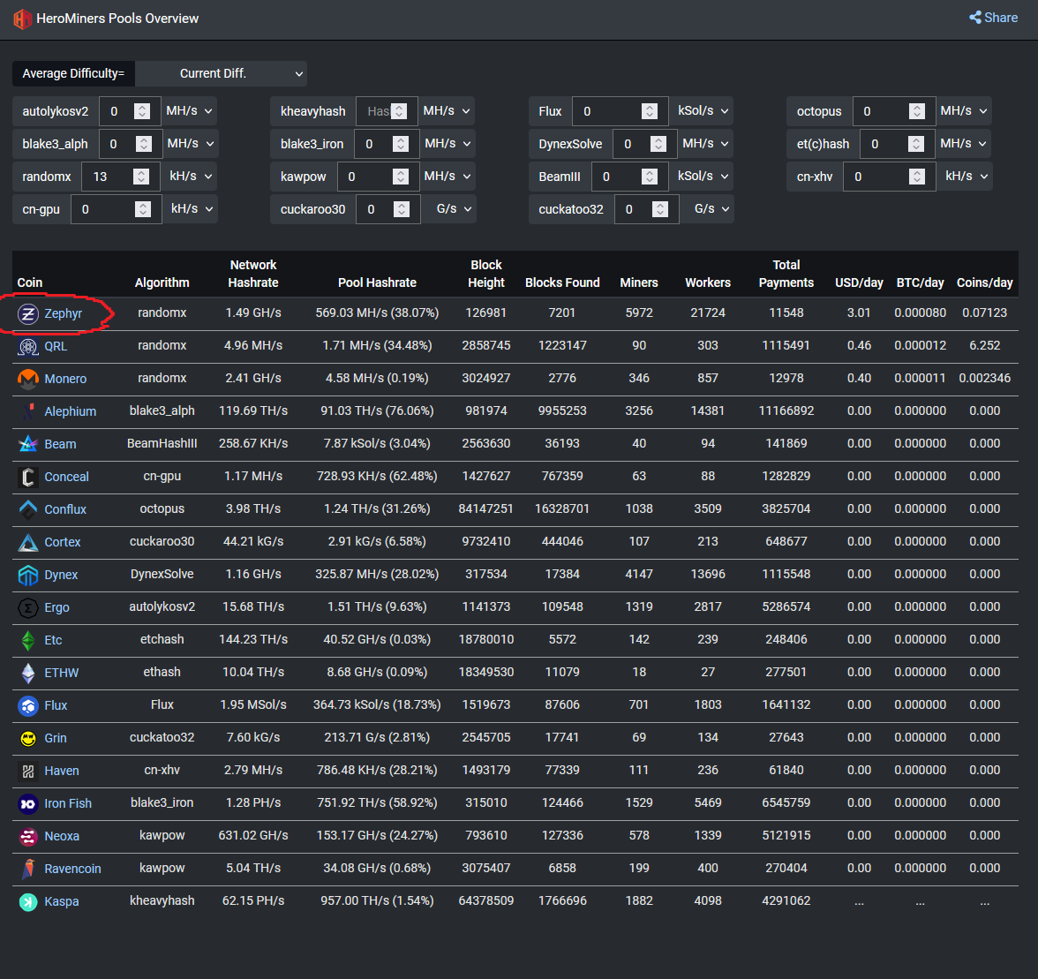Click Ergo miners count 1319
1038x979 pixels.
639,606
